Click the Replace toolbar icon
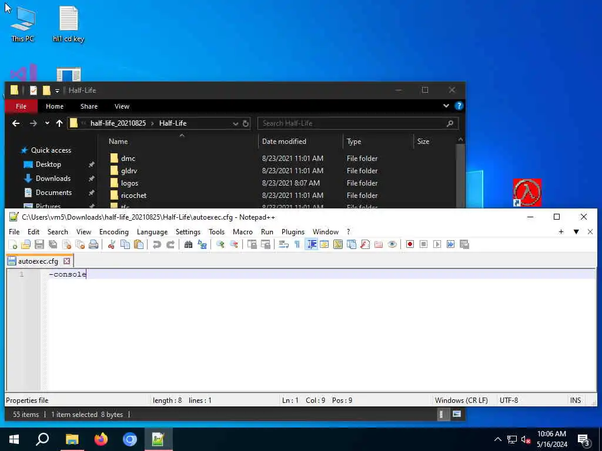602x451 pixels. [x=202, y=244]
